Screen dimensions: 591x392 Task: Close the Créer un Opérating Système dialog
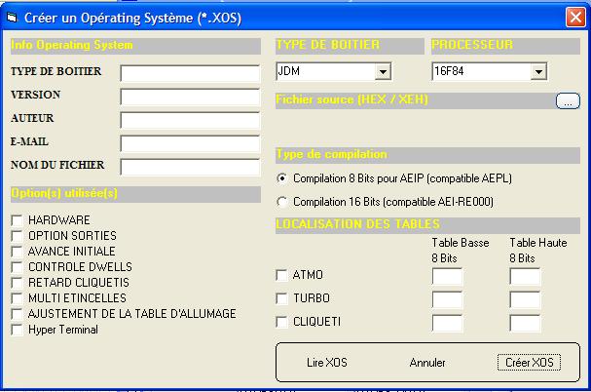point(573,18)
